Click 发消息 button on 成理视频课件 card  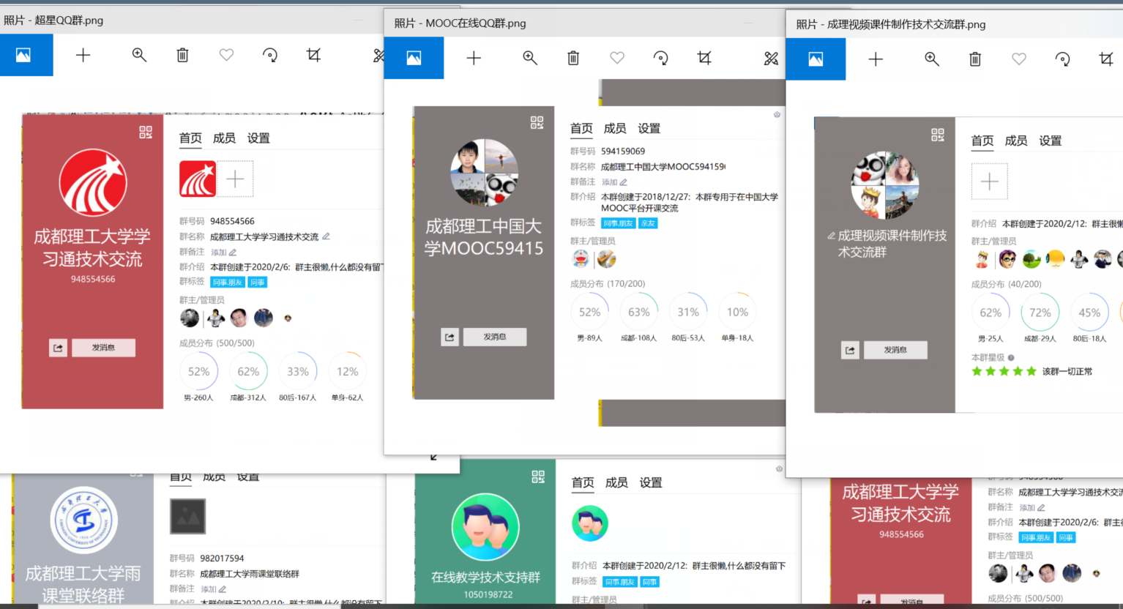895,350
